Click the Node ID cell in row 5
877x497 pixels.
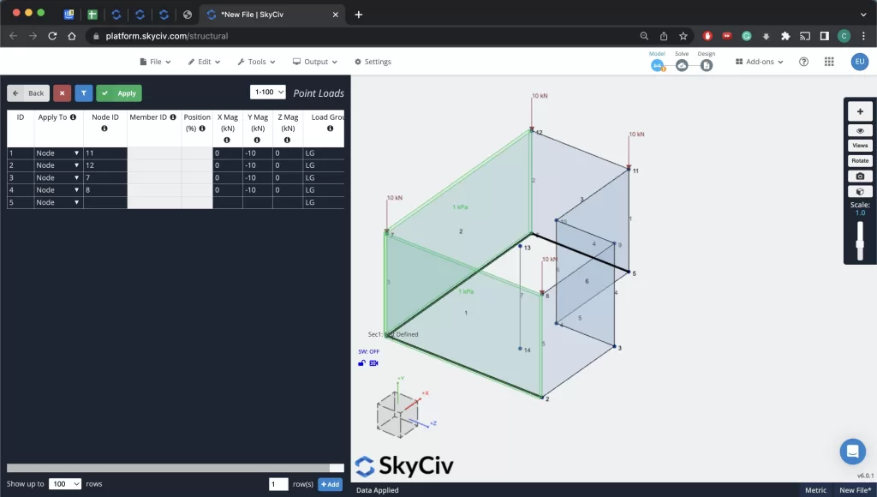tap(105, 202)
